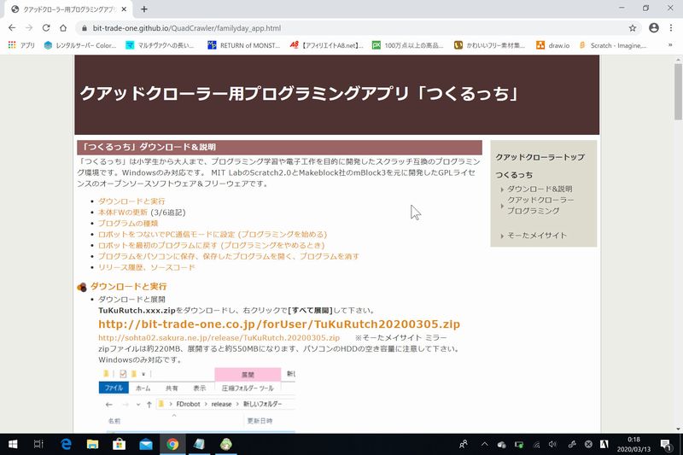The height and width of the screenshot is (455, 683).
Task: Open Microsoft Edge from the taskbar
Action: [x=66, y=444]
